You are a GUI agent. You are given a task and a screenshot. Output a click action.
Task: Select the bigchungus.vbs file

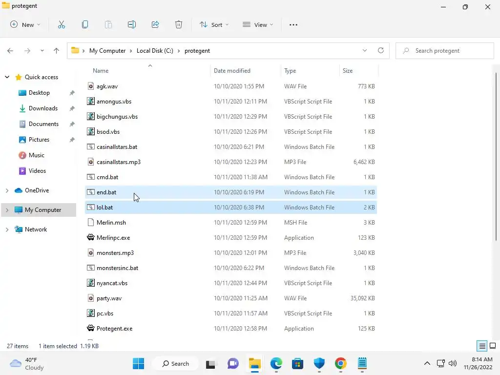tap(231, 116)
